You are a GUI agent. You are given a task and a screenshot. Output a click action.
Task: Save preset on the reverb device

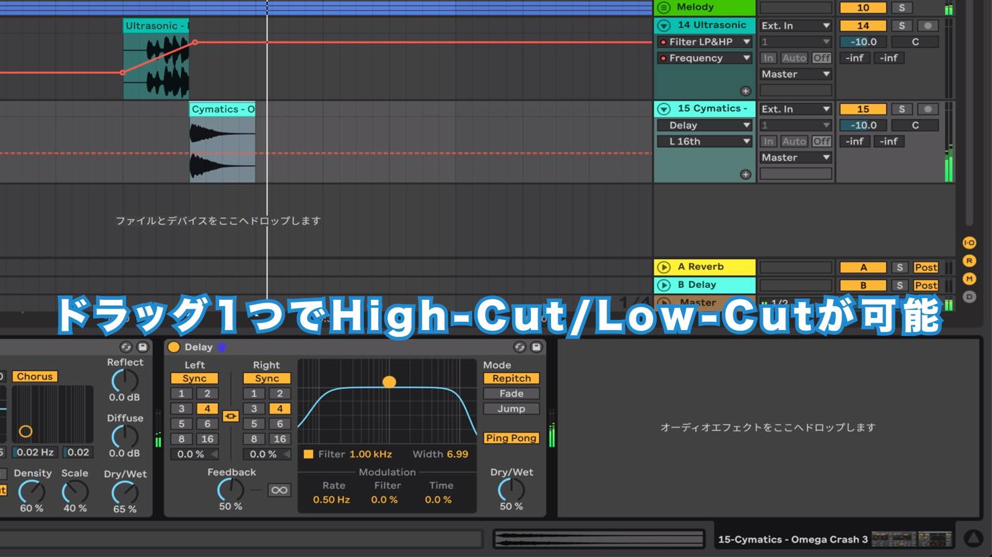[x=143, y=347]
